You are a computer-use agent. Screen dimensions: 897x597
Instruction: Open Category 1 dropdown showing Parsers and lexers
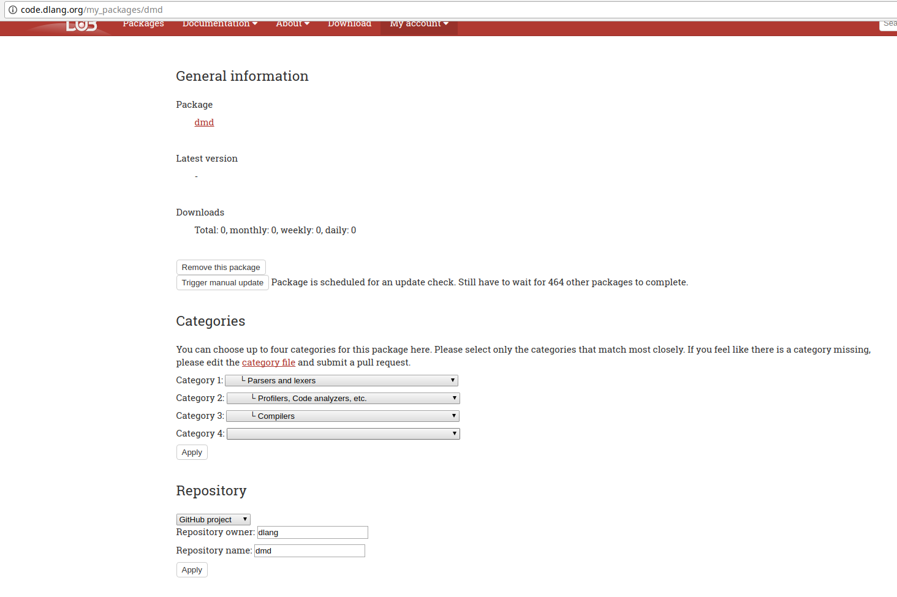(x=342, y=380)
